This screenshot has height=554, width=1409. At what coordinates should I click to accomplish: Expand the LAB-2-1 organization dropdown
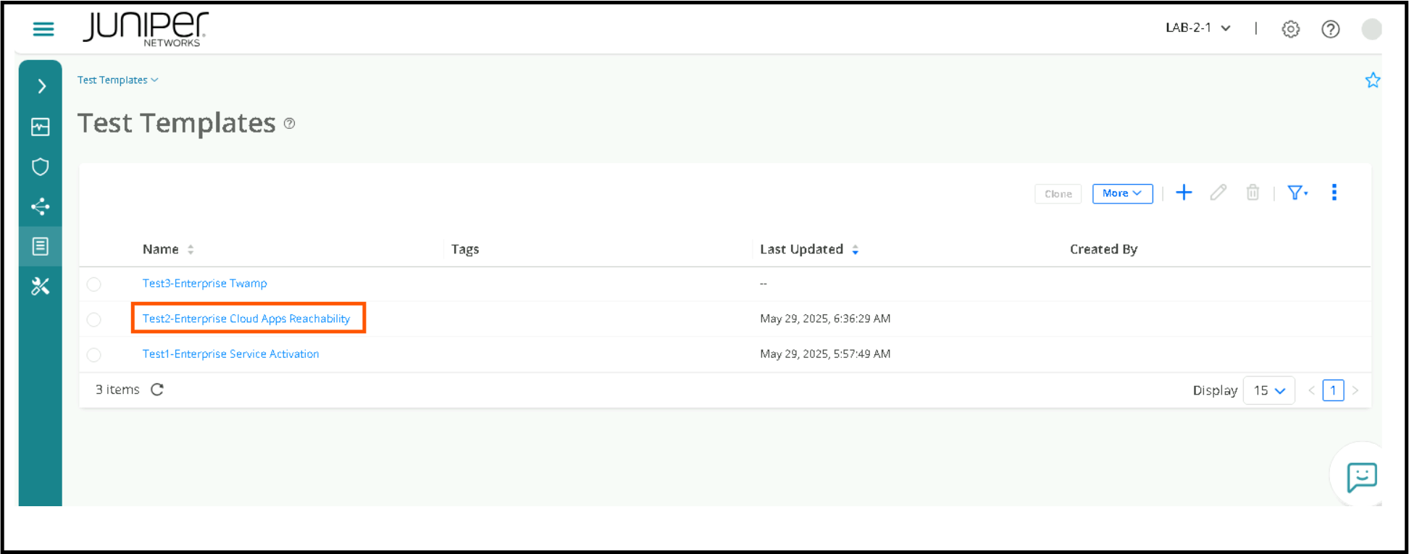(1198, 28)
